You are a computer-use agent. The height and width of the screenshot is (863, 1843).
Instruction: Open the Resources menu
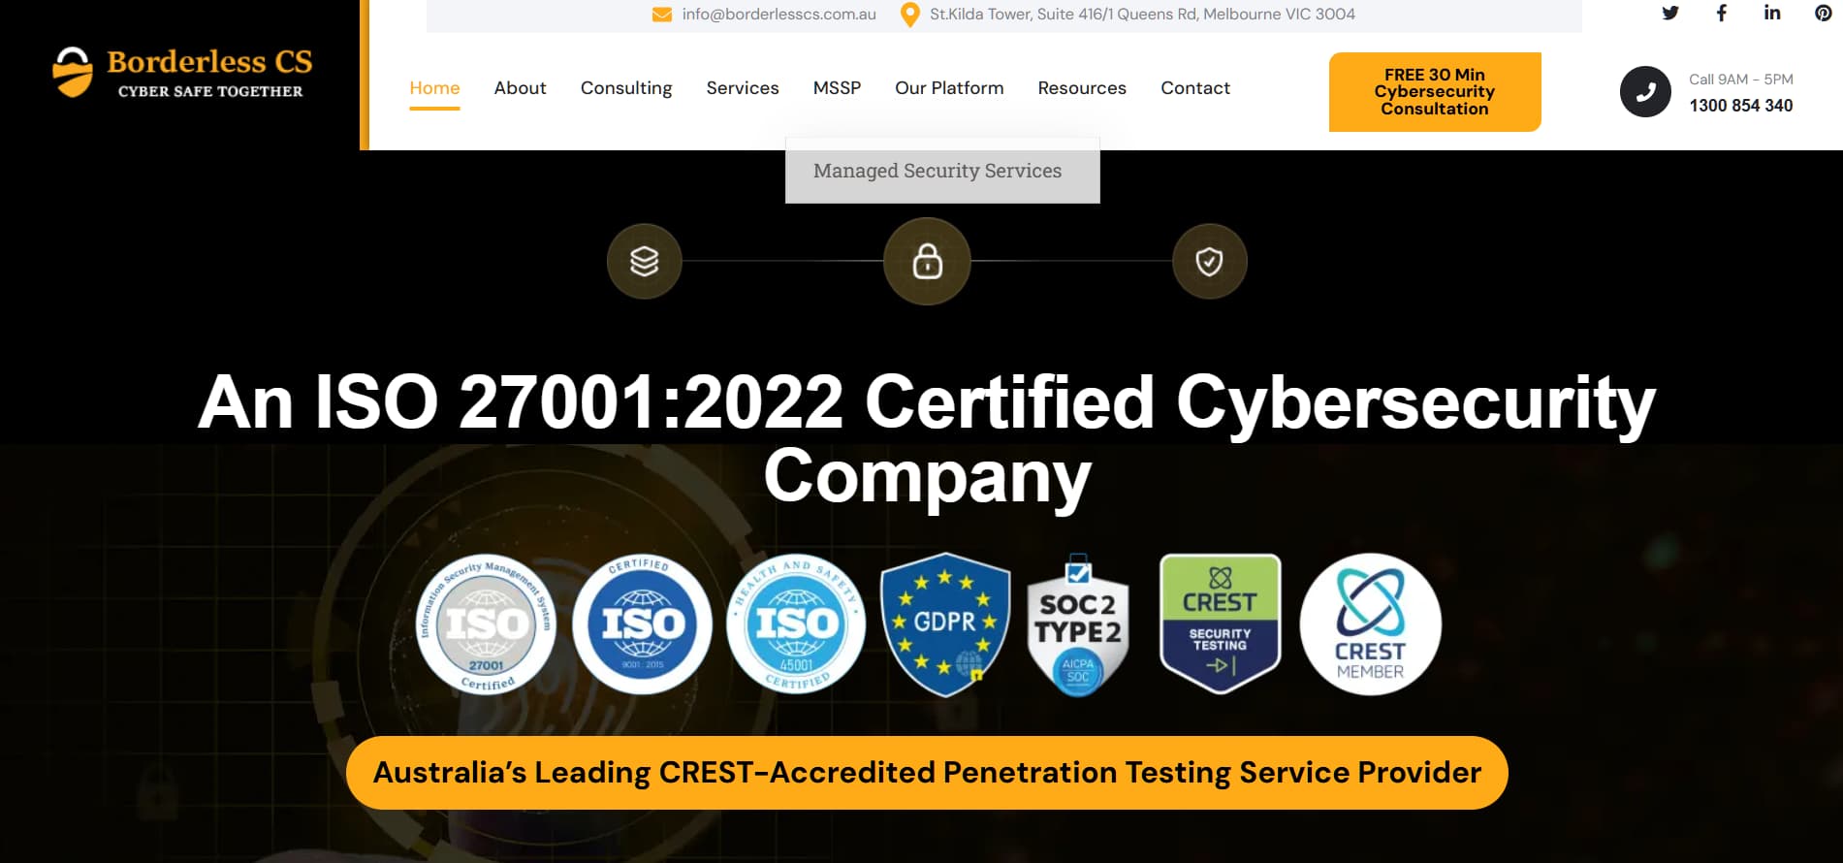click(1082, 88)
